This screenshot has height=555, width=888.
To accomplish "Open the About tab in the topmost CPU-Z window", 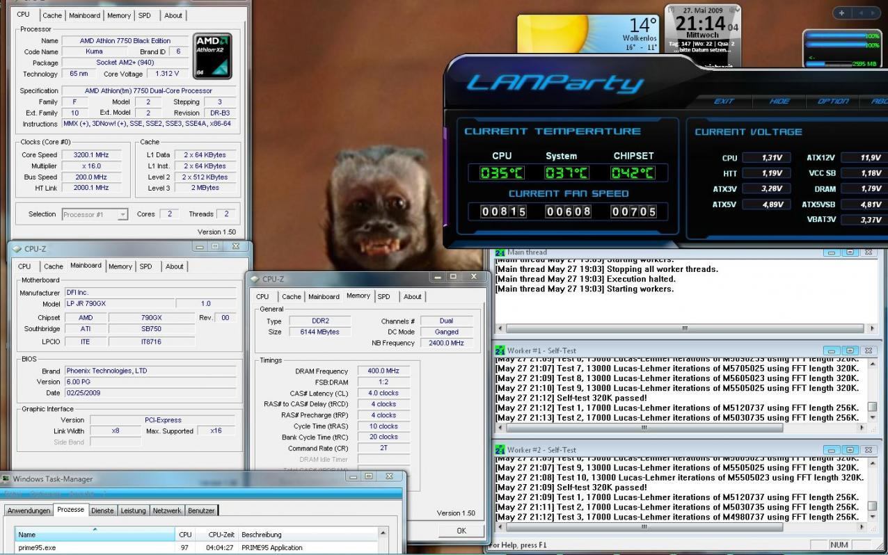I will click(x=173, y=15).
